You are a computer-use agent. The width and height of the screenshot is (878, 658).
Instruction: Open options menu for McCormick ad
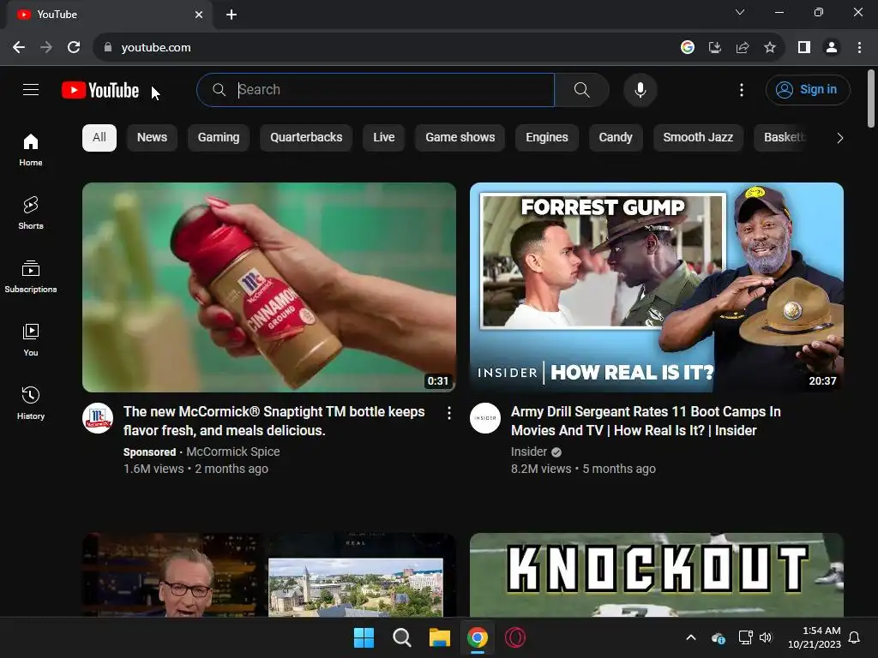click(x=449, y=413)
